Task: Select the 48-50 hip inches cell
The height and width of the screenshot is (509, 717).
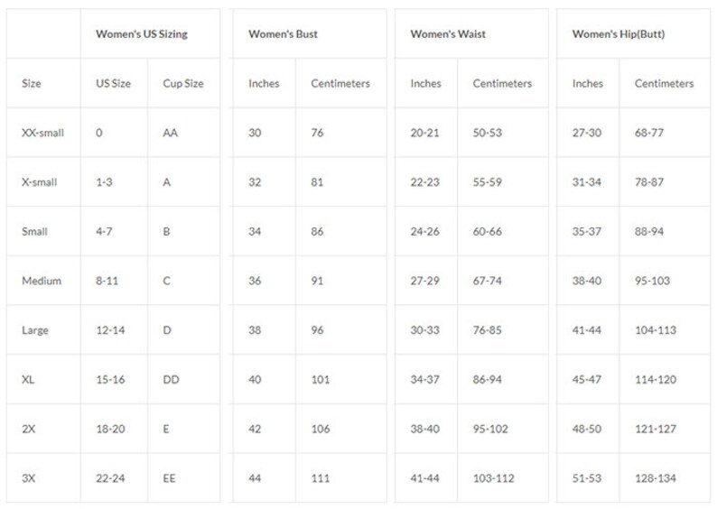Action: click(586, 429)
